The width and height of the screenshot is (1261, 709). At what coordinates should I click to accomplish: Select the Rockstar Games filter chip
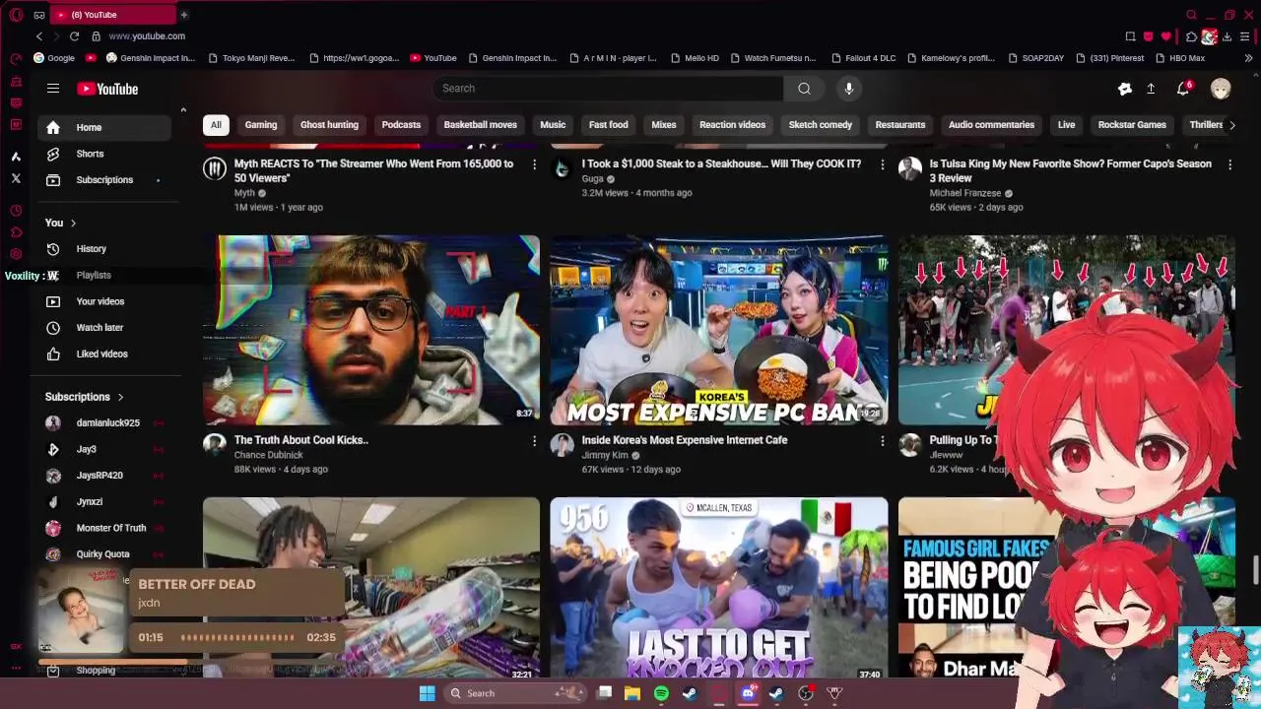tap(1132, 125)
